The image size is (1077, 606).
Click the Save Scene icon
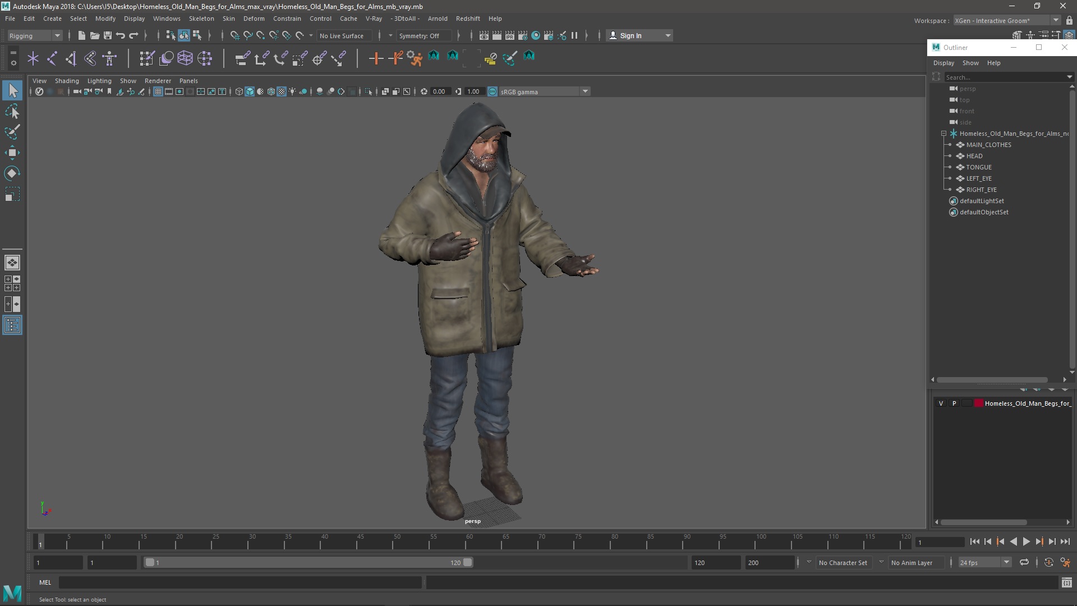pos(108,35)
